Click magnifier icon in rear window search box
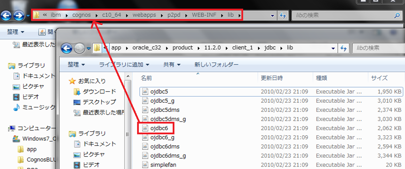This screenshot has width=405, height=169. pyautogui.click(x=397, y=16)
